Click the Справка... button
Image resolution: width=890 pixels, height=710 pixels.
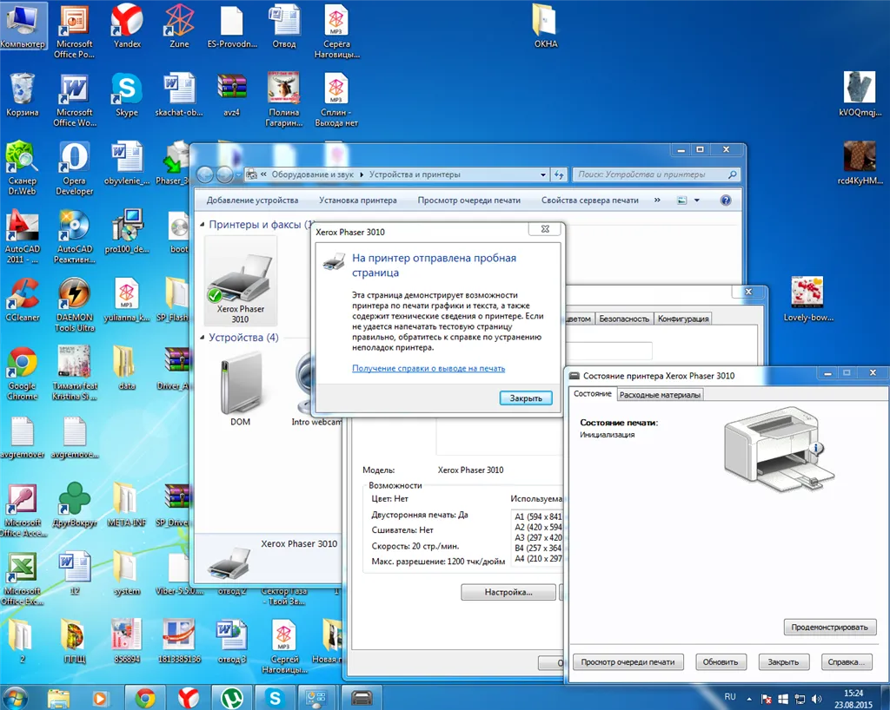coord(847,662)
